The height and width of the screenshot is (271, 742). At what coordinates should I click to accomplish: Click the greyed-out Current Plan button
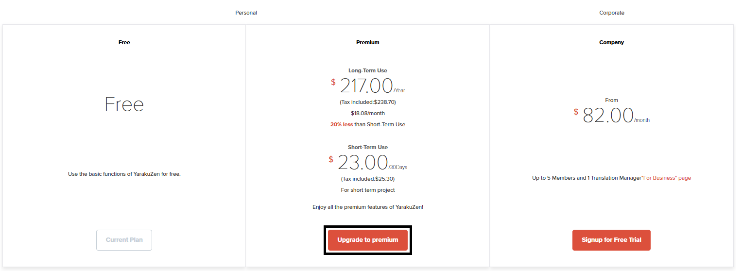(124, 240)
